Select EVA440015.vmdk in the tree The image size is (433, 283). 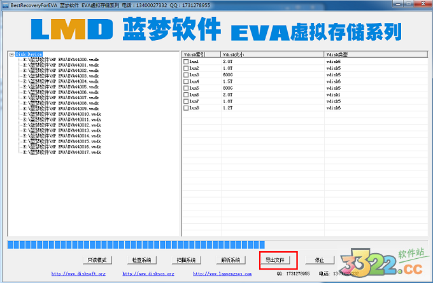62,141
